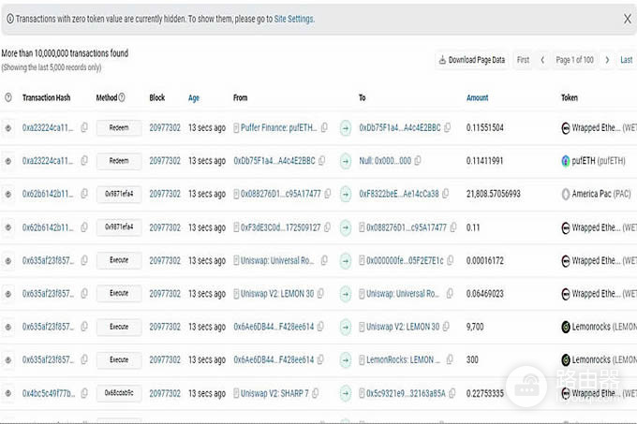The height and width of the screenshot is (424, 637).
Task: Open Puffer Finance: pufETH address
Action: click(279, 128)
